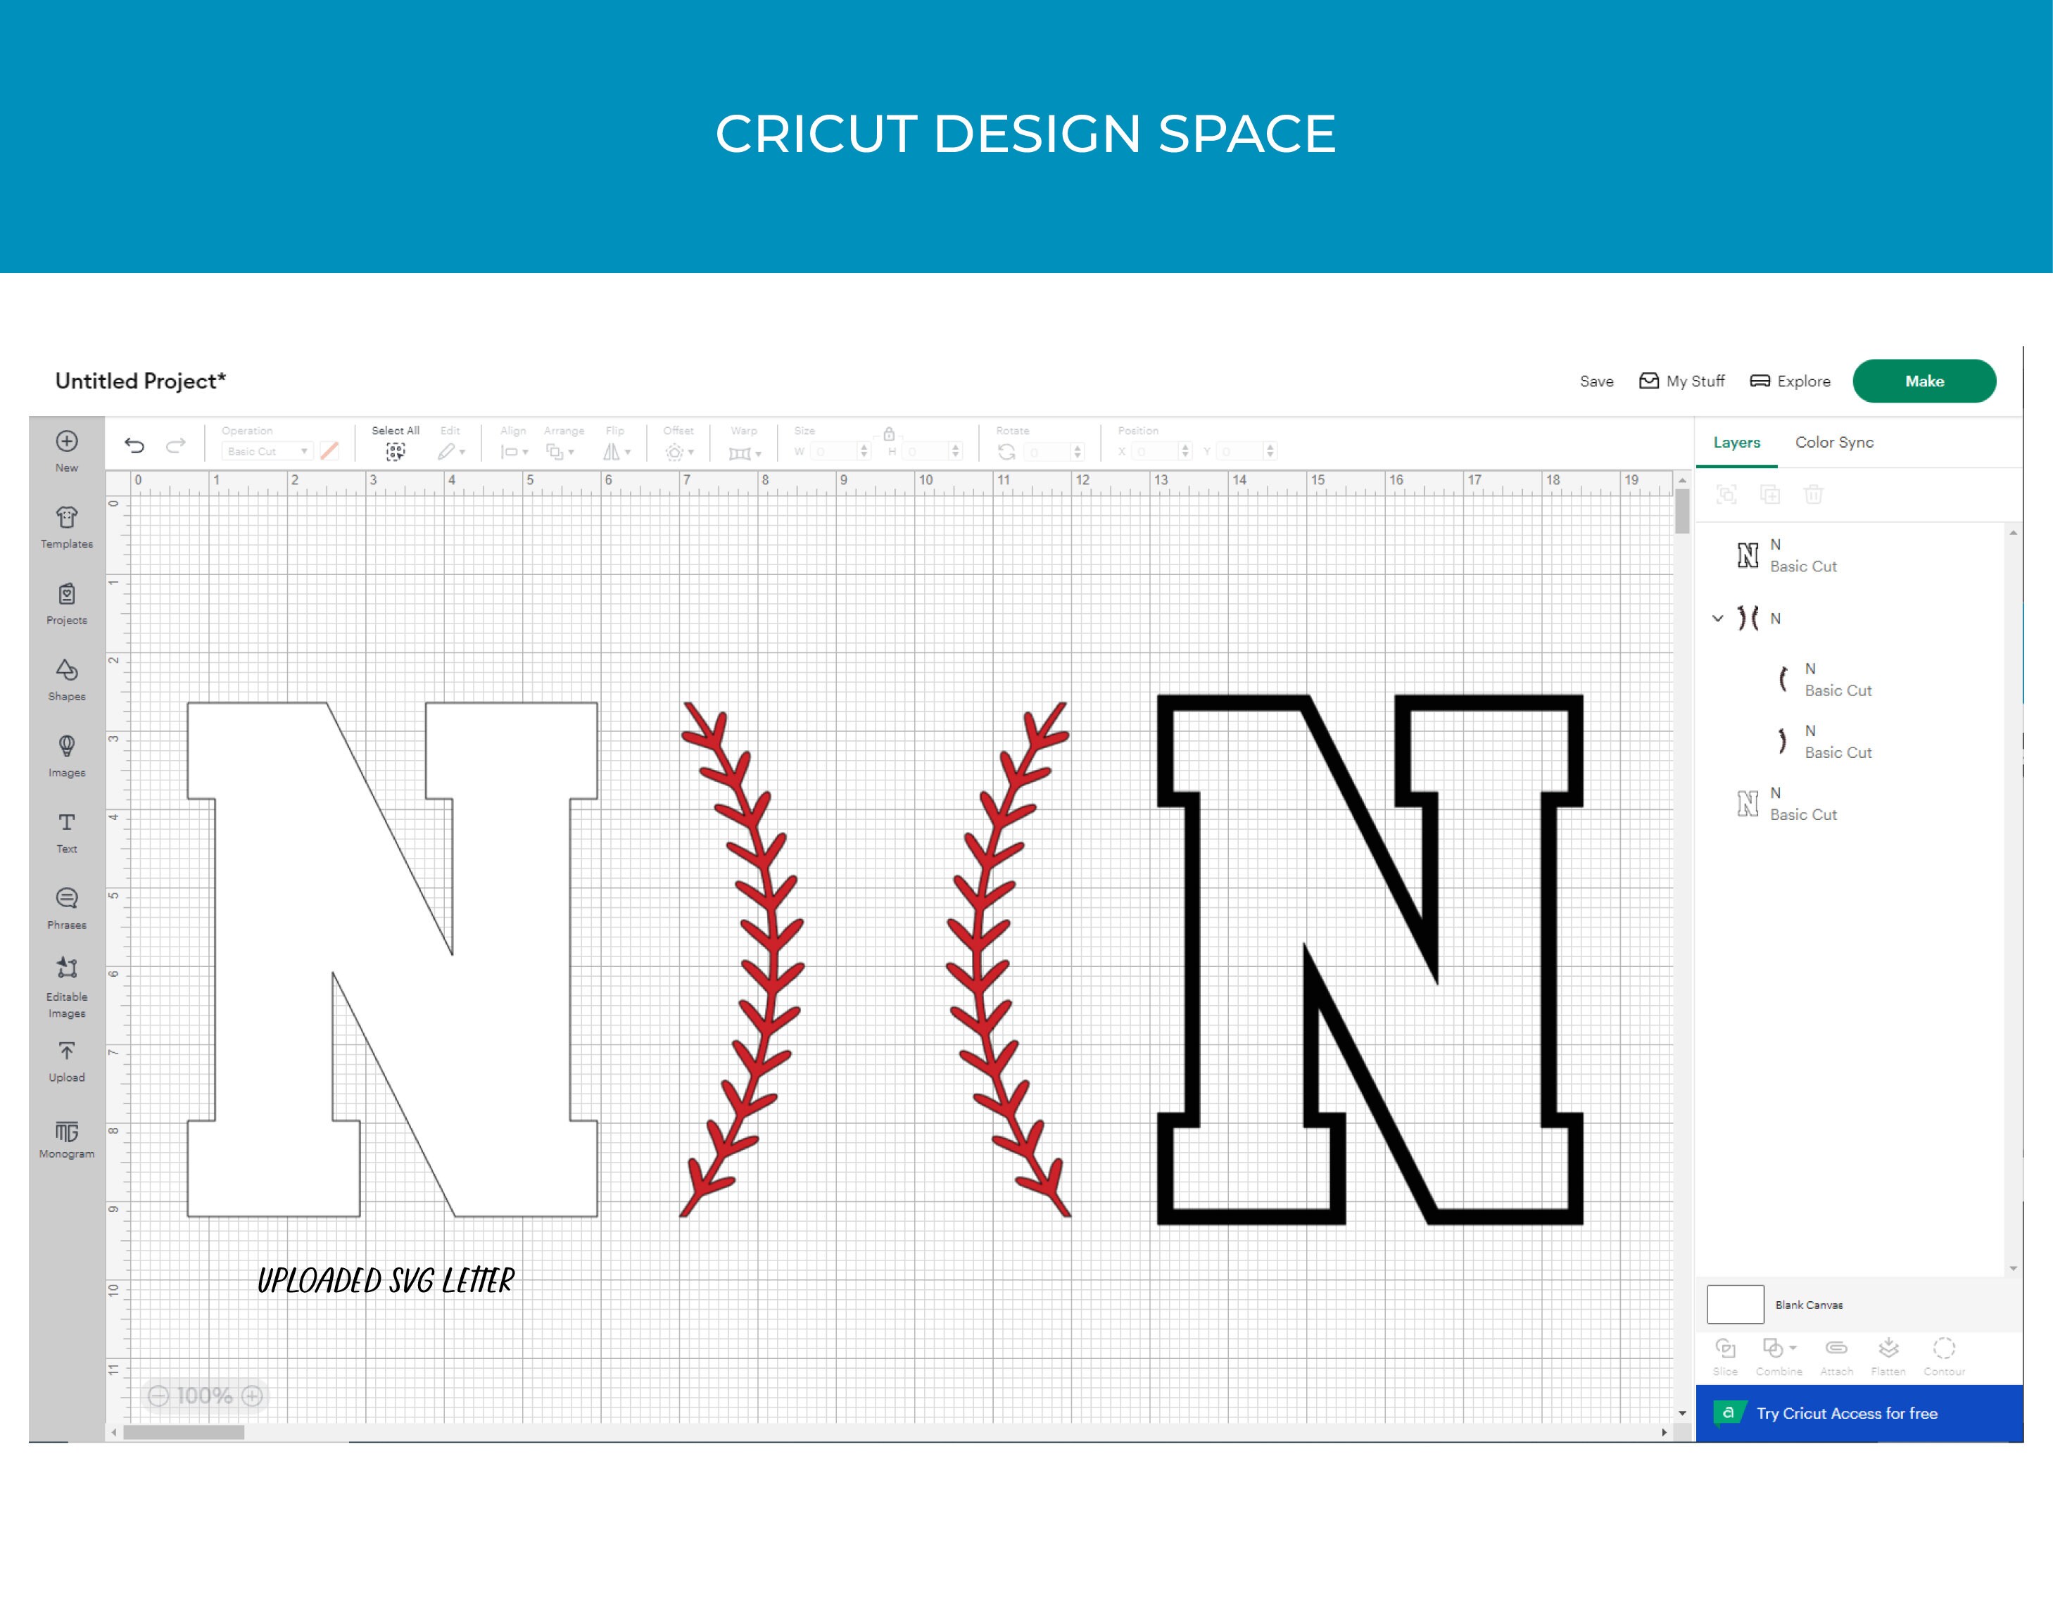2053x1613 pixels.
Task: Open the Upload panel
Action: click(x=66, y=1060)
